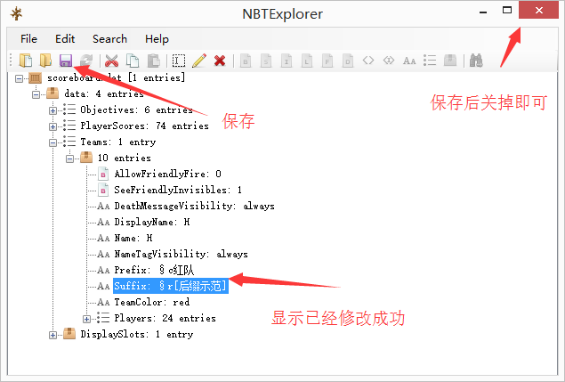Viewport: 565px width, 382px height.
Task: Click the Cut scissors icon
Action: [111, 61]
